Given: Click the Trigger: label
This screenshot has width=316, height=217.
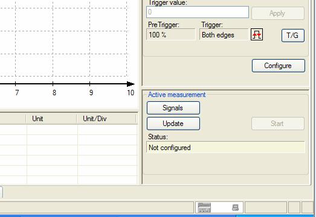Looking at the screenshot, I should (212, 25).
